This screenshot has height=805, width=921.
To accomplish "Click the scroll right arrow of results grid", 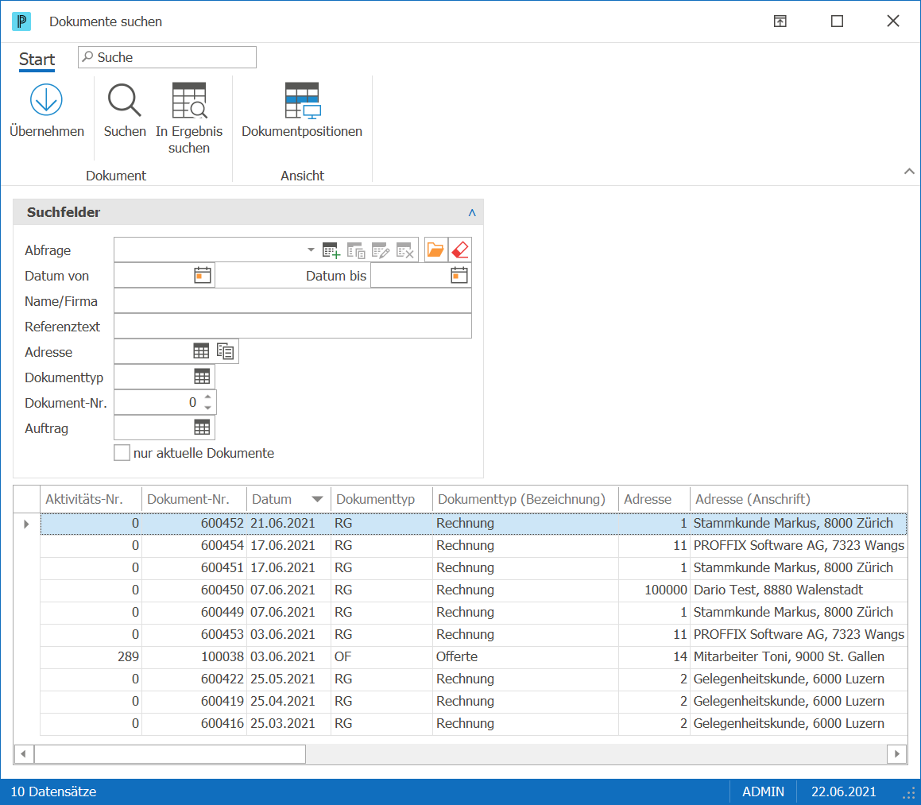I will tap(897, 754).
